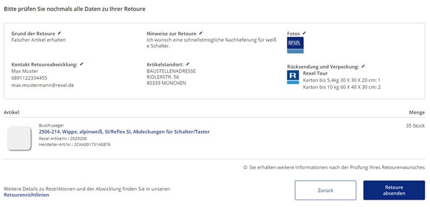Click the Rexel Tour R logo icon
The height and width of the screenshot is (217, 430).
point(293,78)
